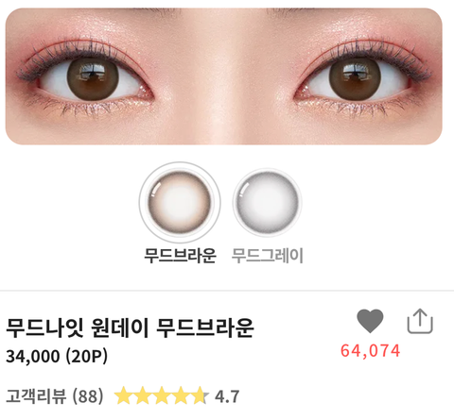Viewport: 454px width, 420px height.
Task: Open the share icon next to the heart
Action: coord(420,321)
